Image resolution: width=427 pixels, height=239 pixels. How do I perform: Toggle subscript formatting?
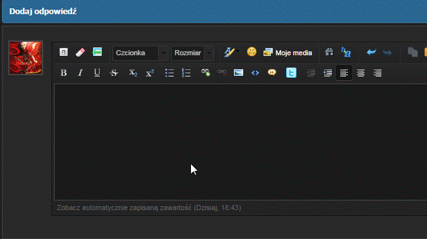[x=132, y=73]
